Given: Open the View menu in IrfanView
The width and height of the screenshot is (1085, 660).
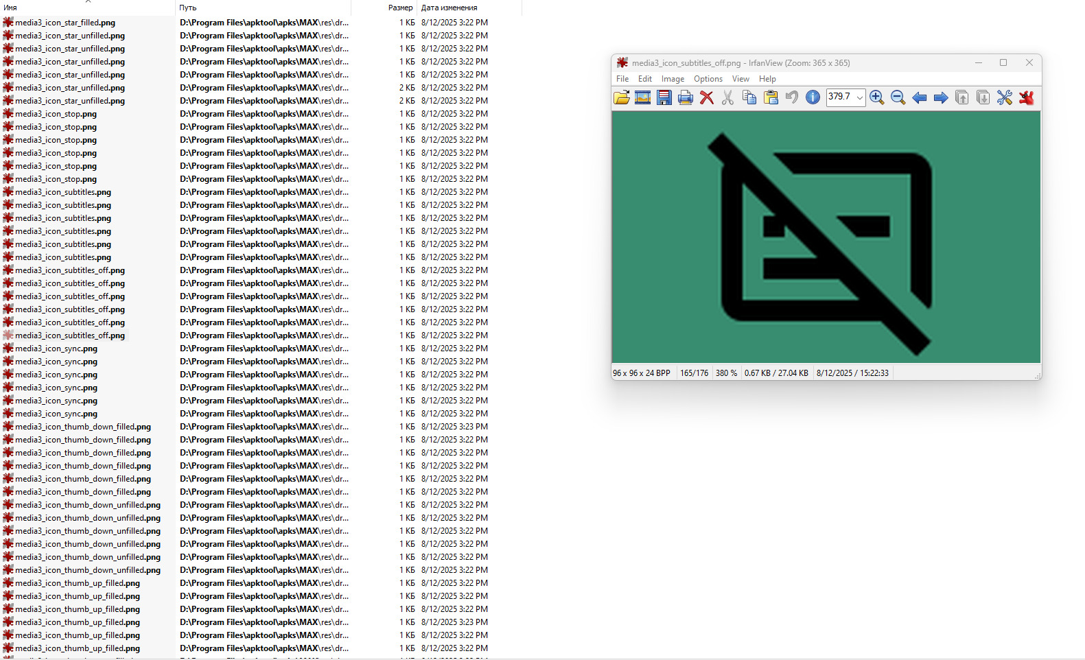Looking at the screenshot, I should [740, 79].
